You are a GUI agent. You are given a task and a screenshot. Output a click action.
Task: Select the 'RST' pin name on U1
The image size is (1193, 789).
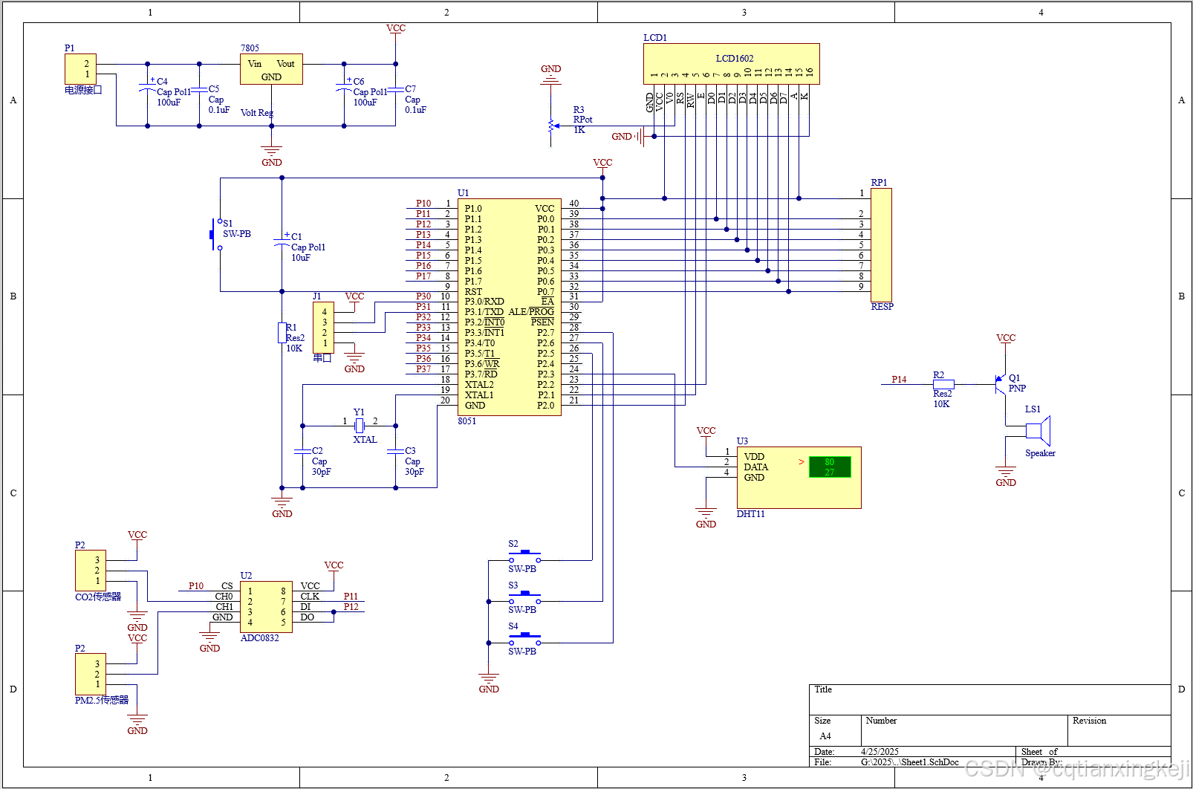click(473, 291)
